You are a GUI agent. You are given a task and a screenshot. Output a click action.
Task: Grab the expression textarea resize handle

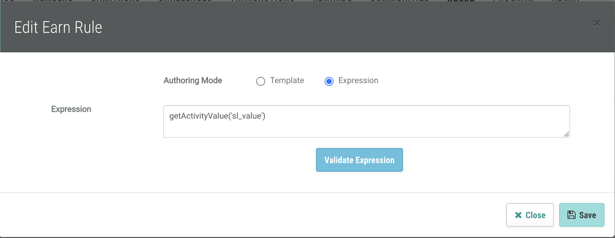tap(566, 134)
